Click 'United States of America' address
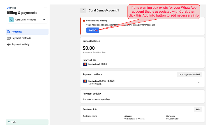The width and height of the screenshot is (210, 129). pos(134,119)
